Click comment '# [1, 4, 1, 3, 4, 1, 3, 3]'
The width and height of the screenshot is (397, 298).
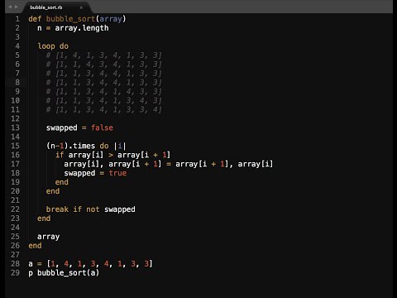point(104,55)
